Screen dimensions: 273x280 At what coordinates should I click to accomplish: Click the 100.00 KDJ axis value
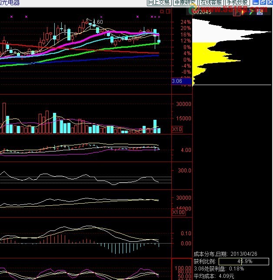point(183,268)
